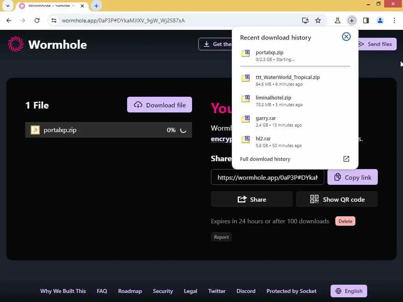Open ttt_WaterWorld_Tropical.zip download entry
Image resolution: width=403 pixels, height=302 pixels.
pyautogui.click(x=295, y=80)
